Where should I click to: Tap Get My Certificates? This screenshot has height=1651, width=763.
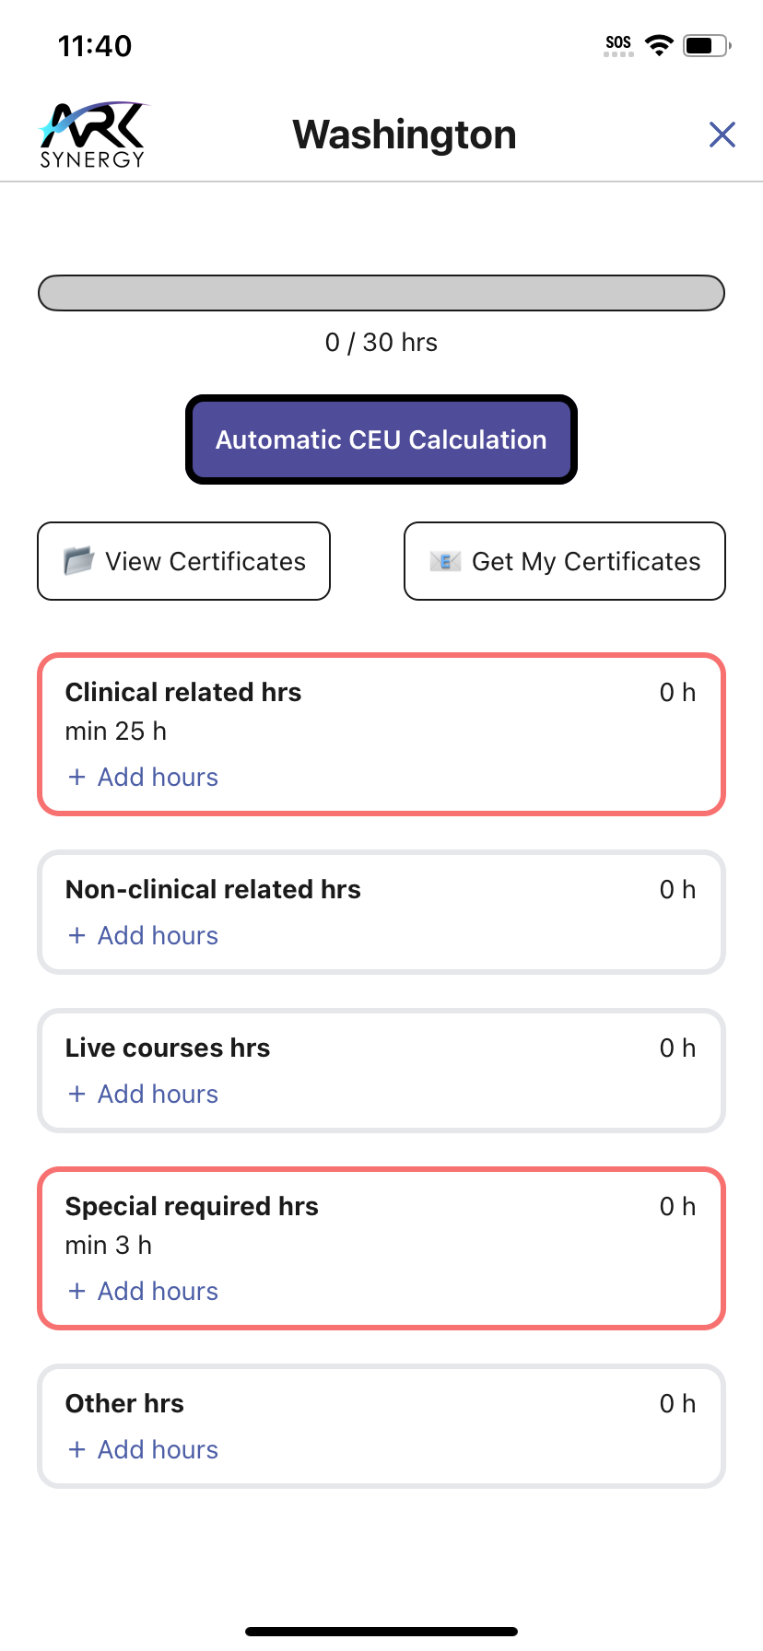point(564,561)
